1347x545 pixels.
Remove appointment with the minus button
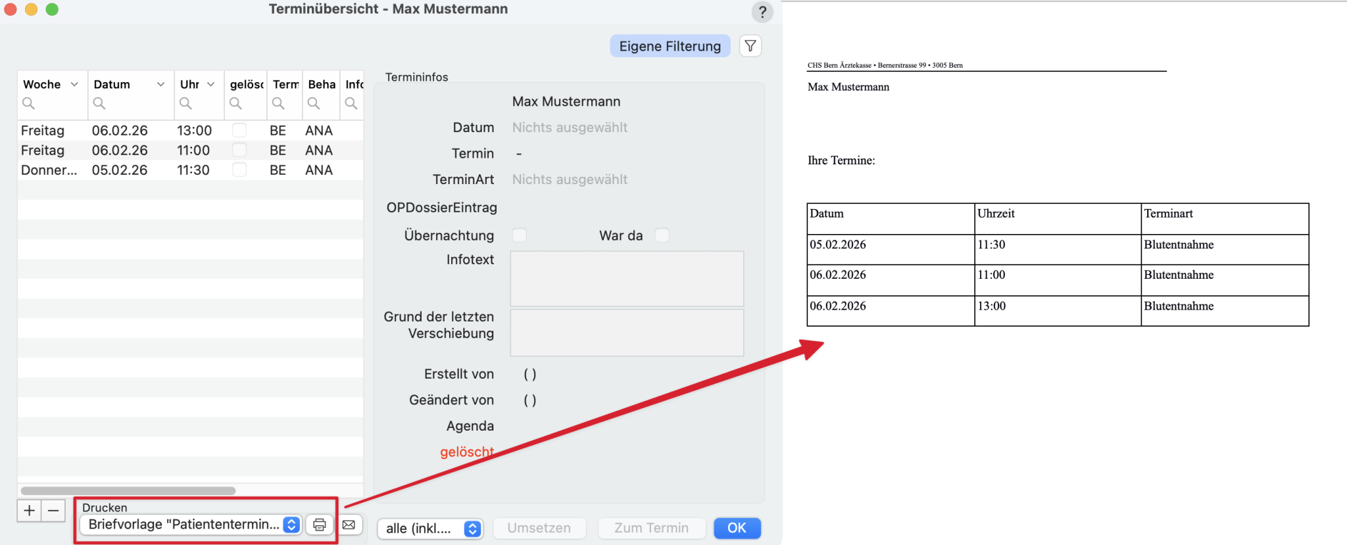click(x=53, y=510)
